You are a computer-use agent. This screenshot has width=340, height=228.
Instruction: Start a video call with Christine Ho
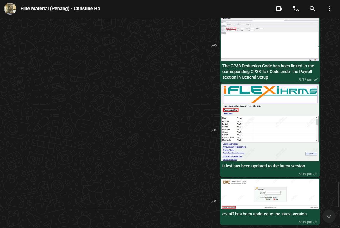click(x=279, y=9)
